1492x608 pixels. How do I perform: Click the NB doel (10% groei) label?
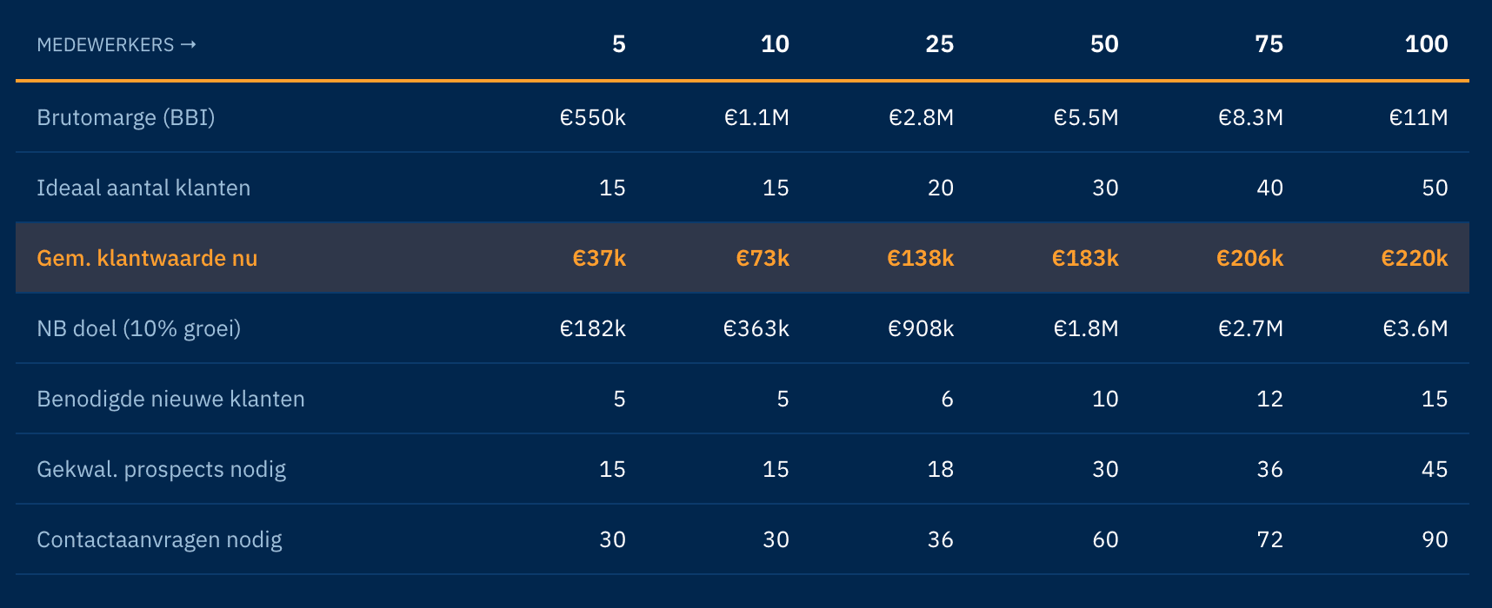[138, 328]
